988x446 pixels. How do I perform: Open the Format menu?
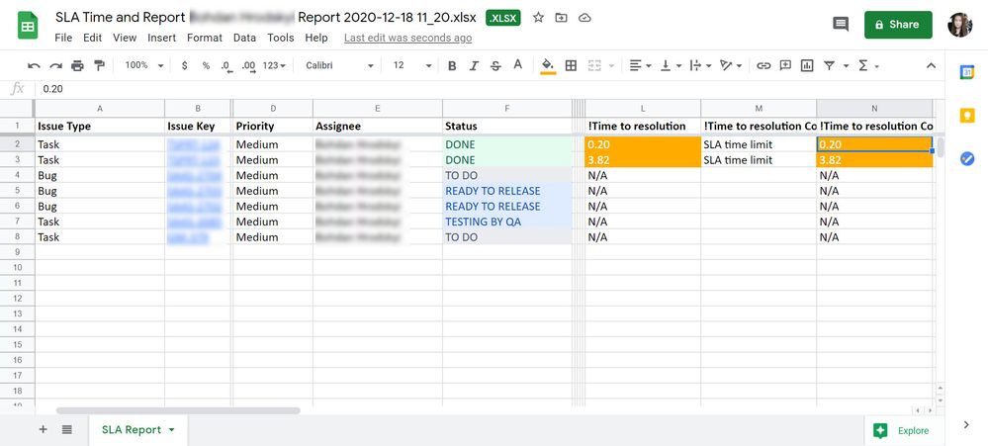205,38
